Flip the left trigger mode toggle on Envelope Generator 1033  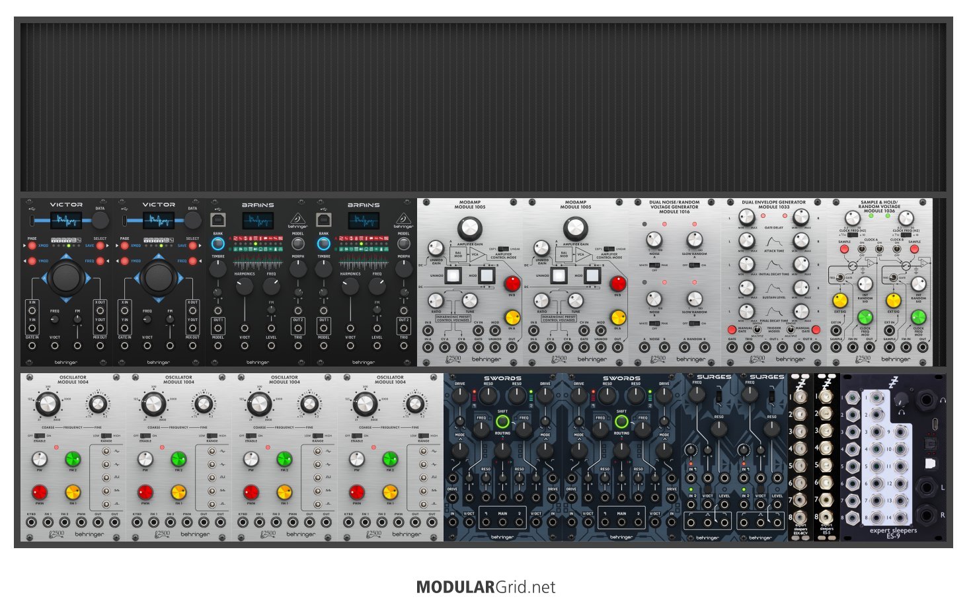click(758, 329)
